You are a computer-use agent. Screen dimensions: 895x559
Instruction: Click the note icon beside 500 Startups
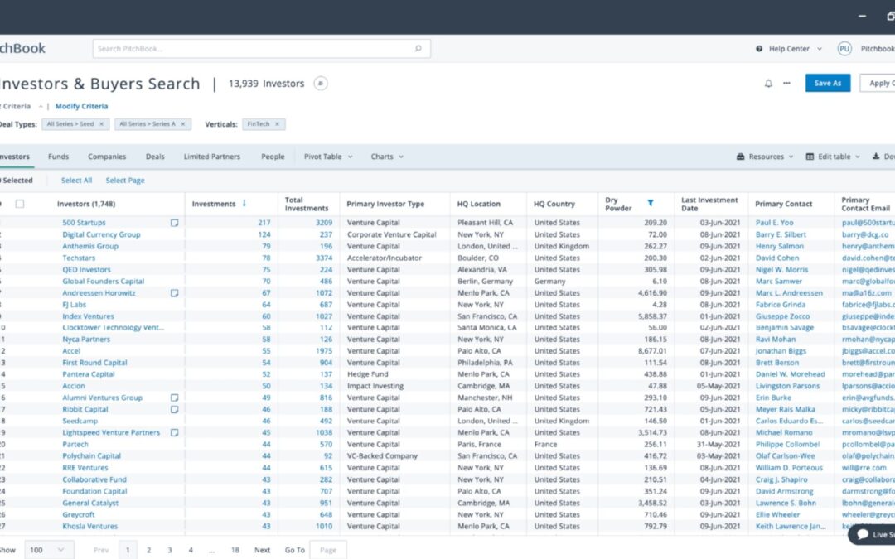pos(175,223)
